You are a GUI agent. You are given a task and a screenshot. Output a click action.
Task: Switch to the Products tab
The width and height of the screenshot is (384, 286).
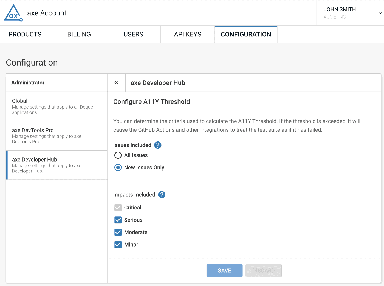25,34
